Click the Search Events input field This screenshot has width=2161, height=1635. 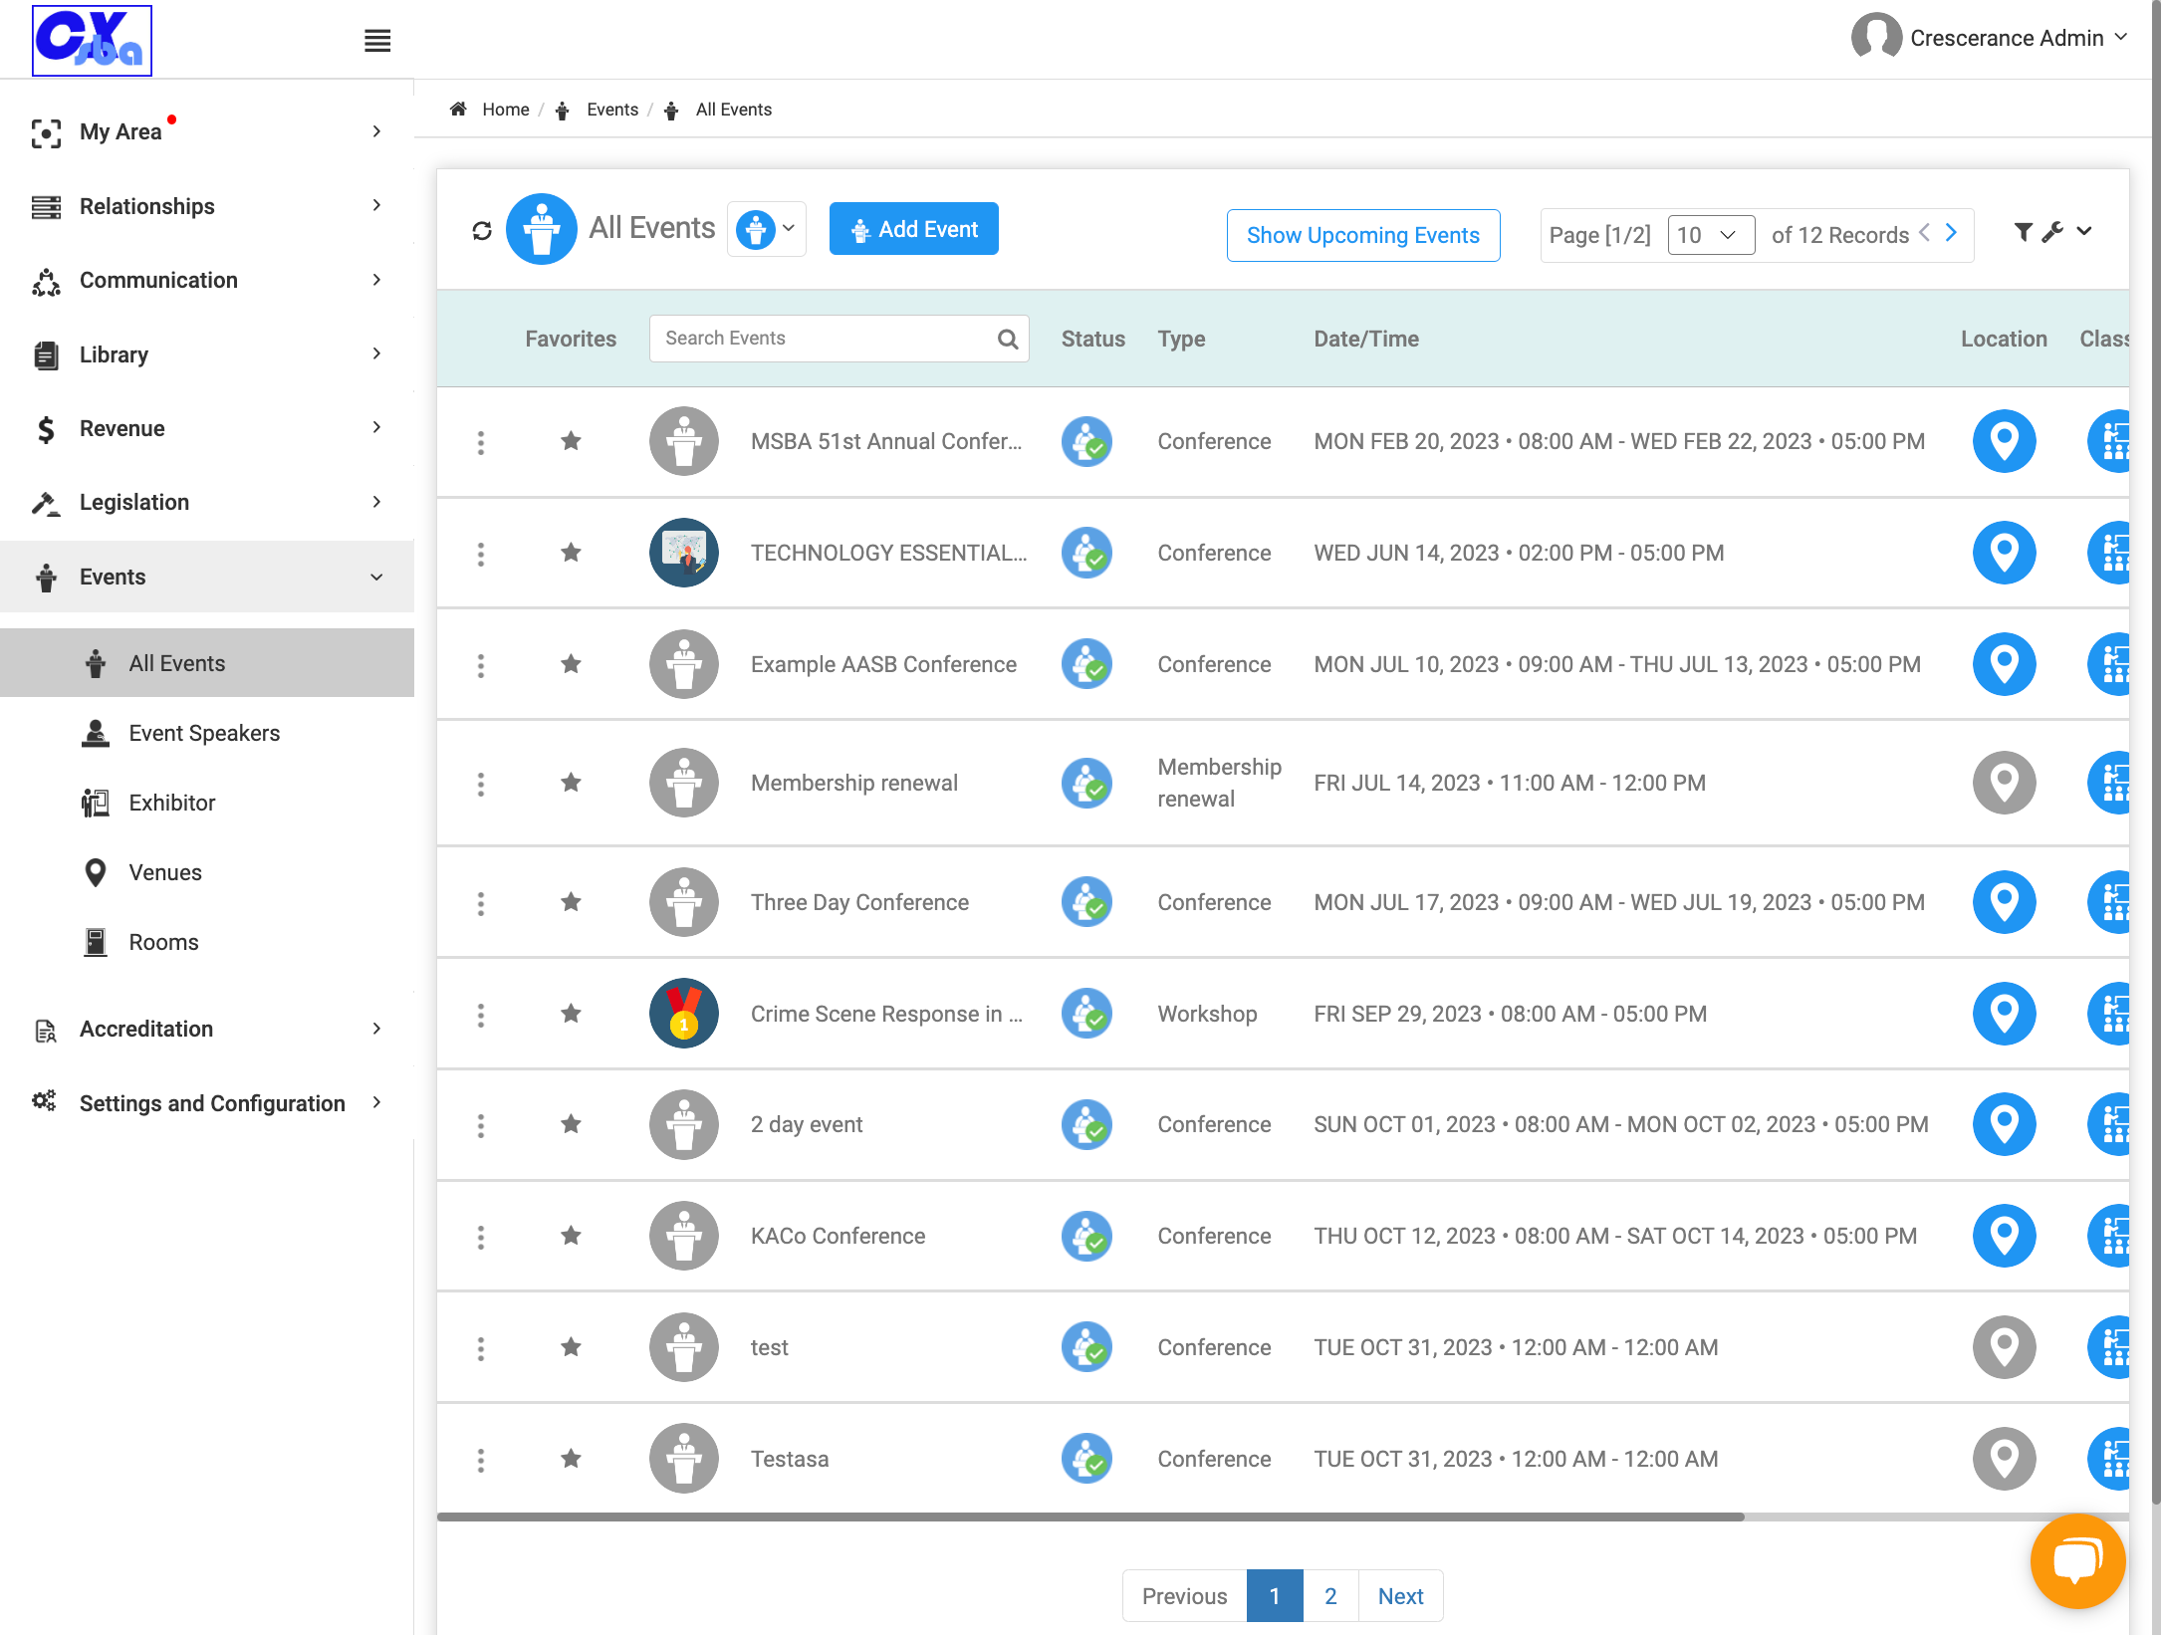839,339
